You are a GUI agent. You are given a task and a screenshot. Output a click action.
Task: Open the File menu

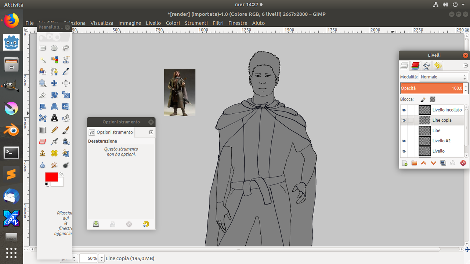pyautogui.click(x=30, y=23)
